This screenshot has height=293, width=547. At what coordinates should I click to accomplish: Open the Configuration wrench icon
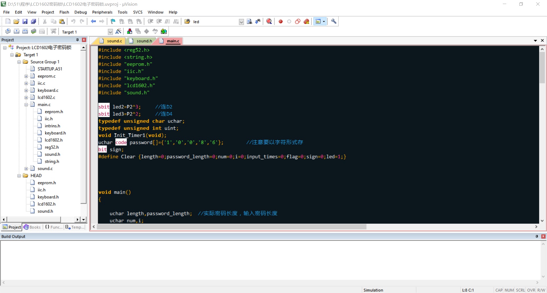(334, 21)
